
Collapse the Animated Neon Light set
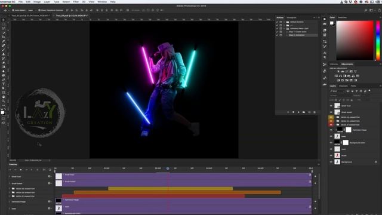284,29
